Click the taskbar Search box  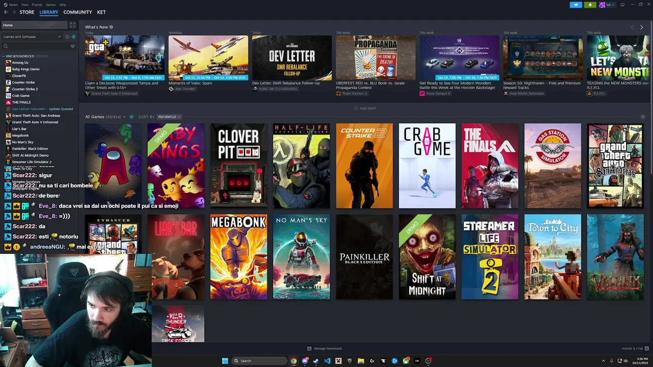click(x=259, y=361)
